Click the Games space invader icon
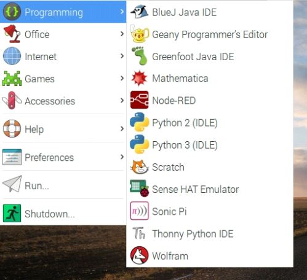The image size is (307, 280). pyautogui.click(x=12, y=79)
